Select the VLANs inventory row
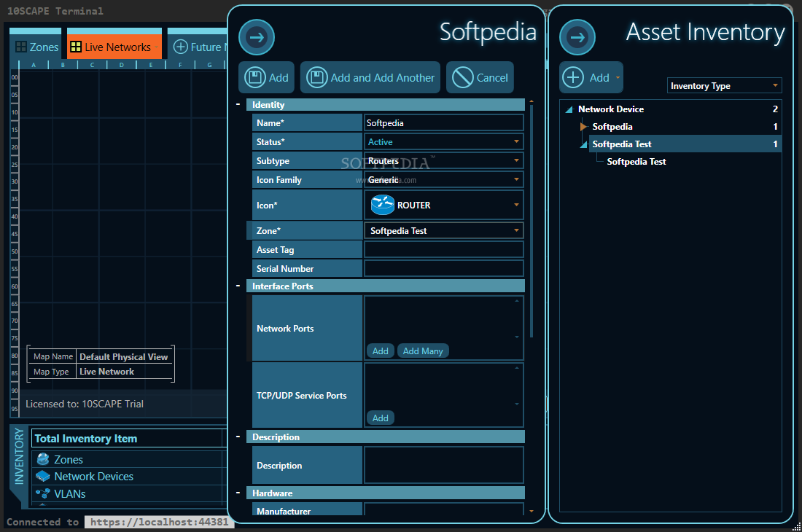The width and height of the screenshot is (802, 532). point(128,493)
